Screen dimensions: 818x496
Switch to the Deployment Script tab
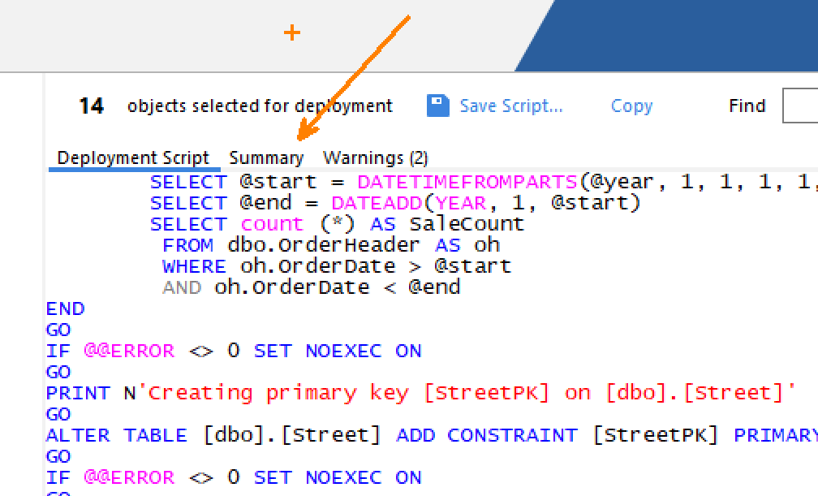tap(133, 157)
